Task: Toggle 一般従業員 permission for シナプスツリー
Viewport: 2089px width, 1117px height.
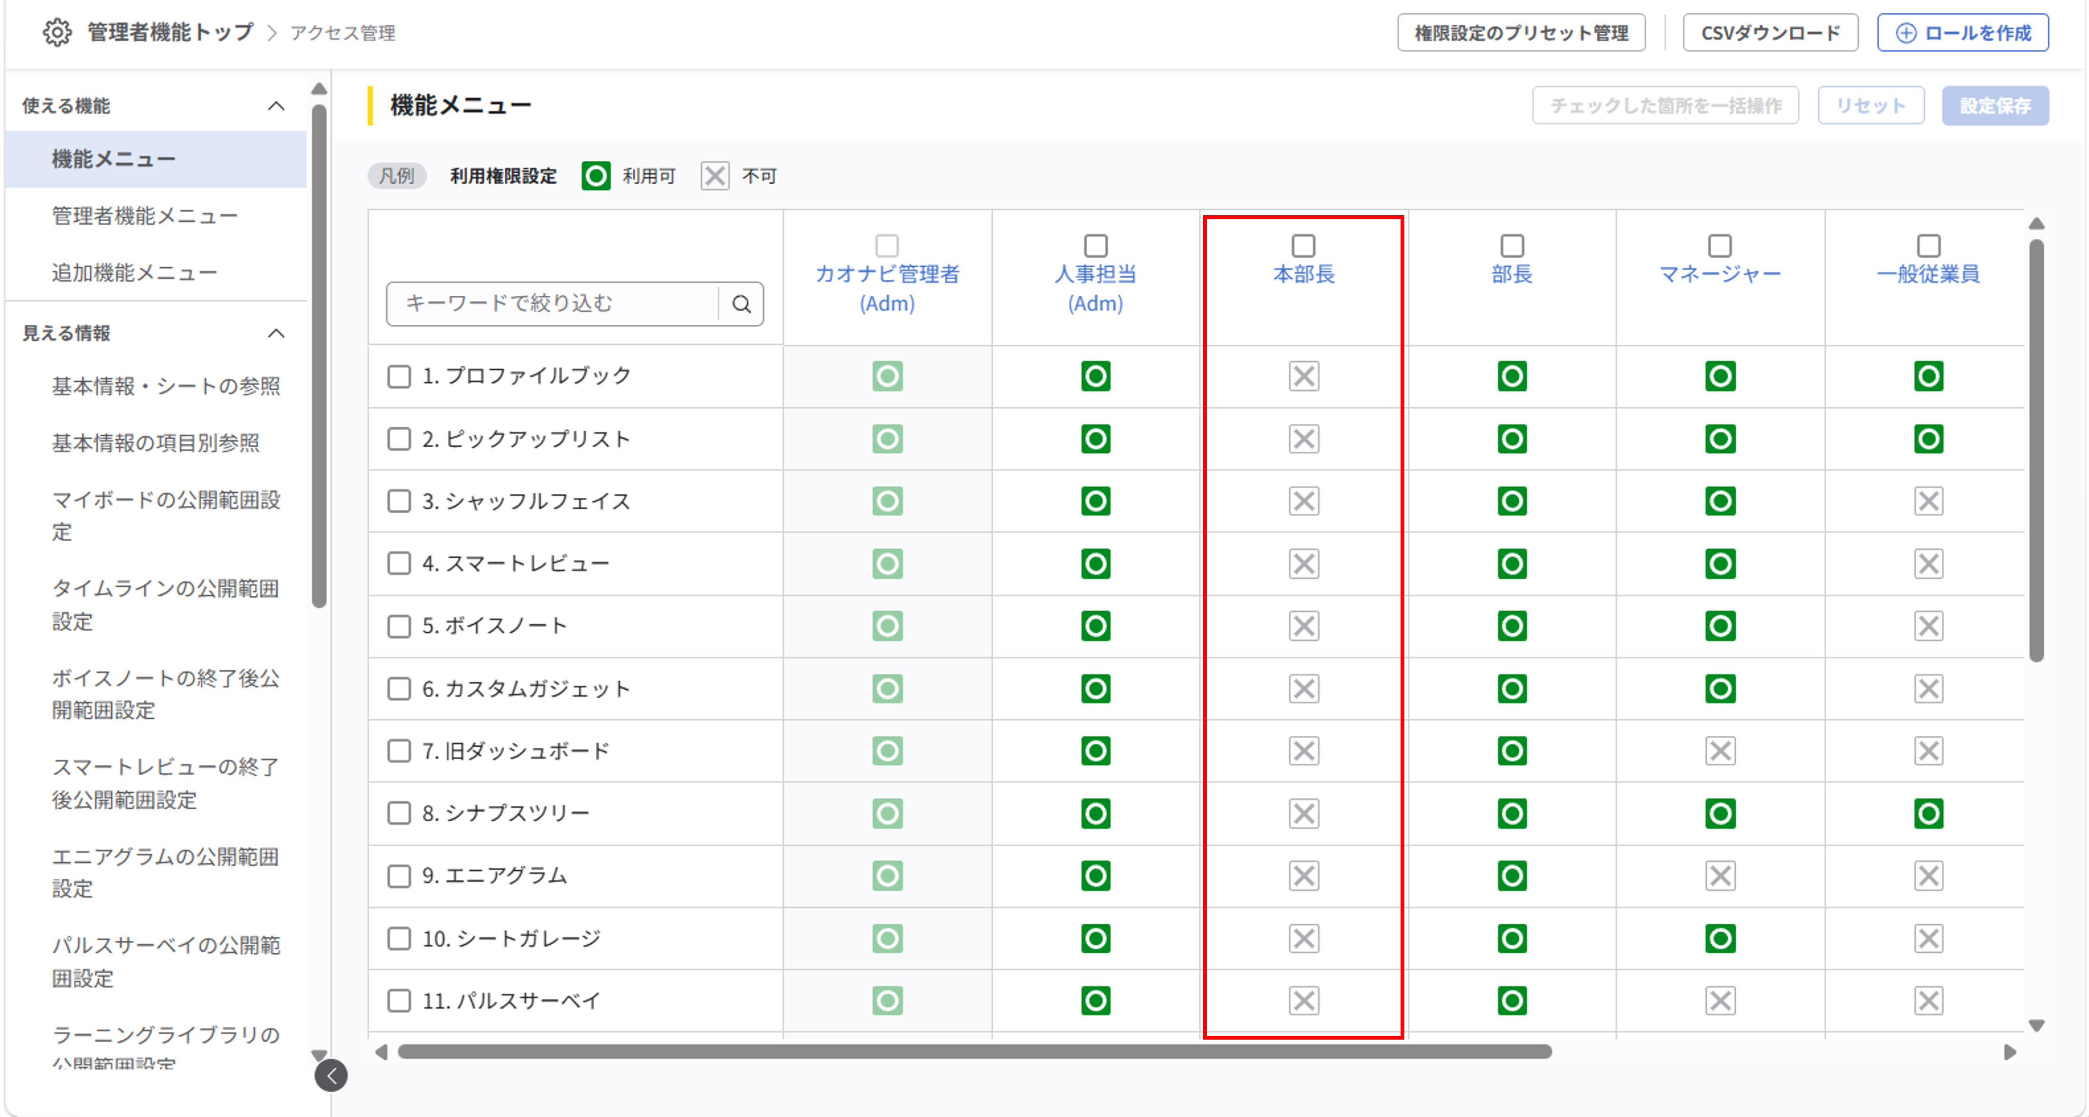Action: pos(1929,813)
